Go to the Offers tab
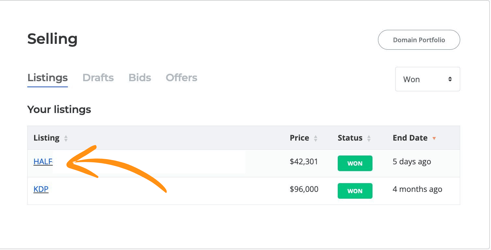Viewport: 491px width, 250px height. [182, 78]
